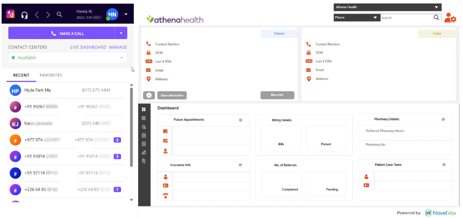Click the orange # avatar for +977 contact
Viewport: 463px width, 218px height.
(15, 140)
